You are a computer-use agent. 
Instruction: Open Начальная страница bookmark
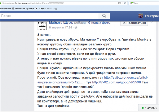pyautogui.click(x=23, y=9)
